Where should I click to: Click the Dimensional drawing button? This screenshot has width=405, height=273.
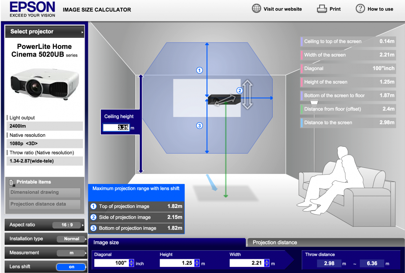pyautogui.click(x=45, y=192)
